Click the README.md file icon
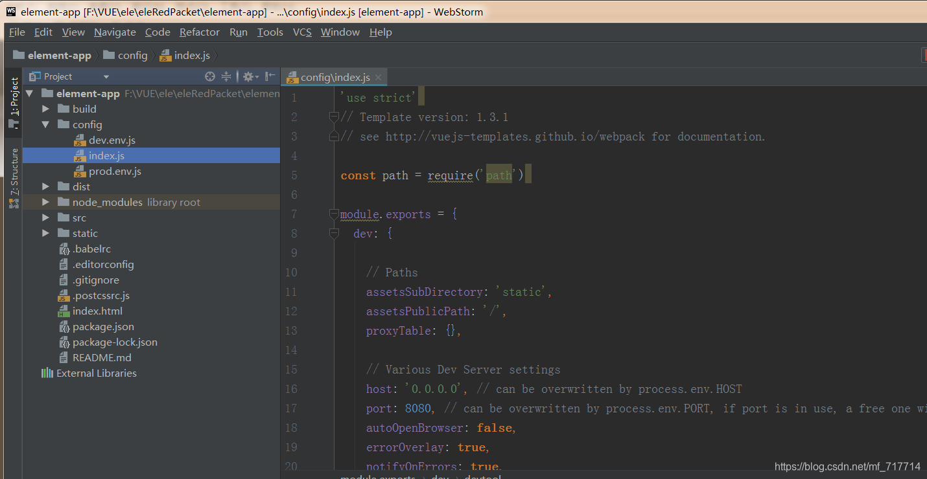 (64, 357)
